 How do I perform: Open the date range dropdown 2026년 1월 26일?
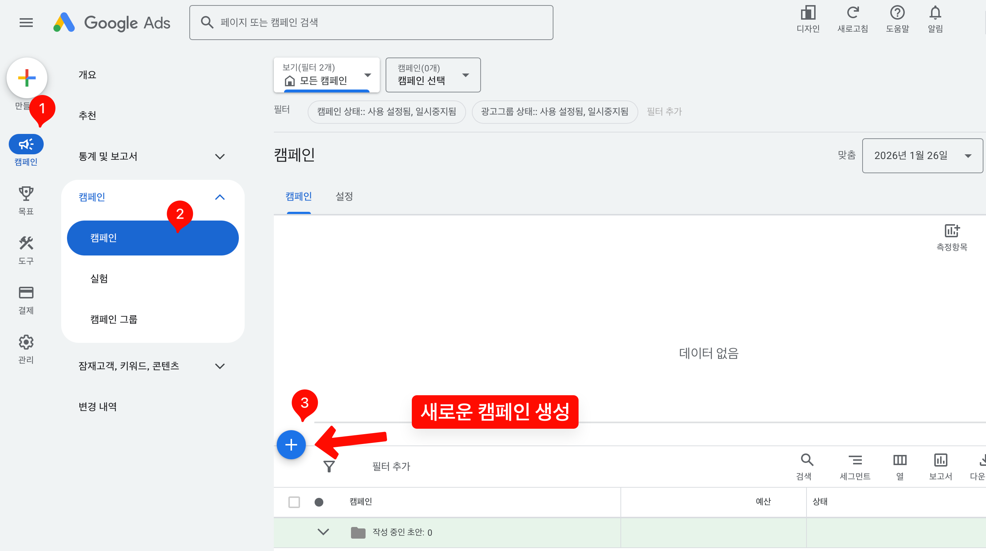(922, 156)
